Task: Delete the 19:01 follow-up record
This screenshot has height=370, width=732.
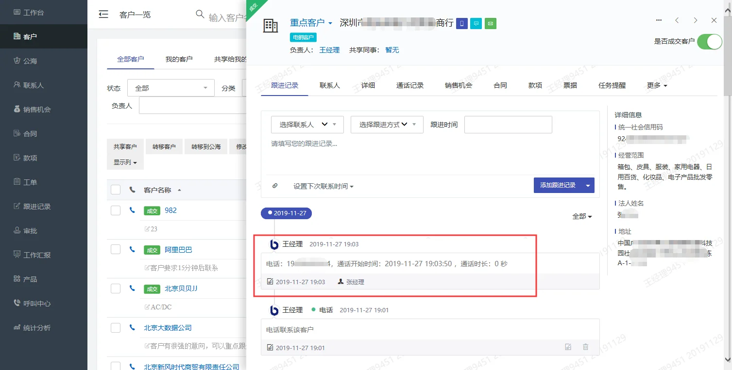Action: [585, 347]
